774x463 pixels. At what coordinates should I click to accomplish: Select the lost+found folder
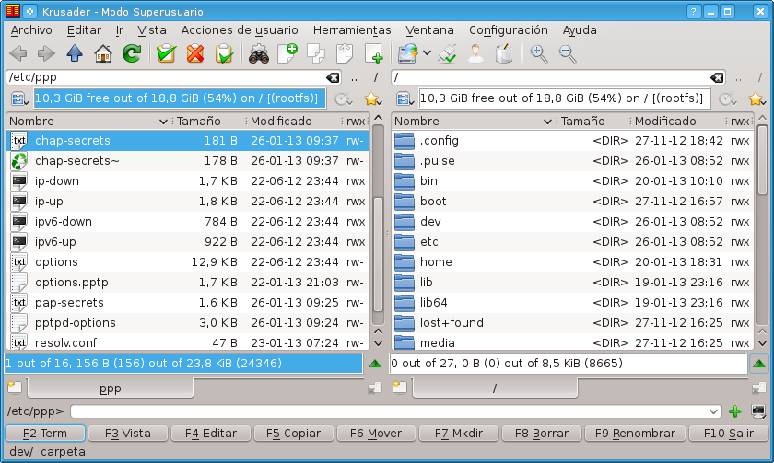point(572,323)
